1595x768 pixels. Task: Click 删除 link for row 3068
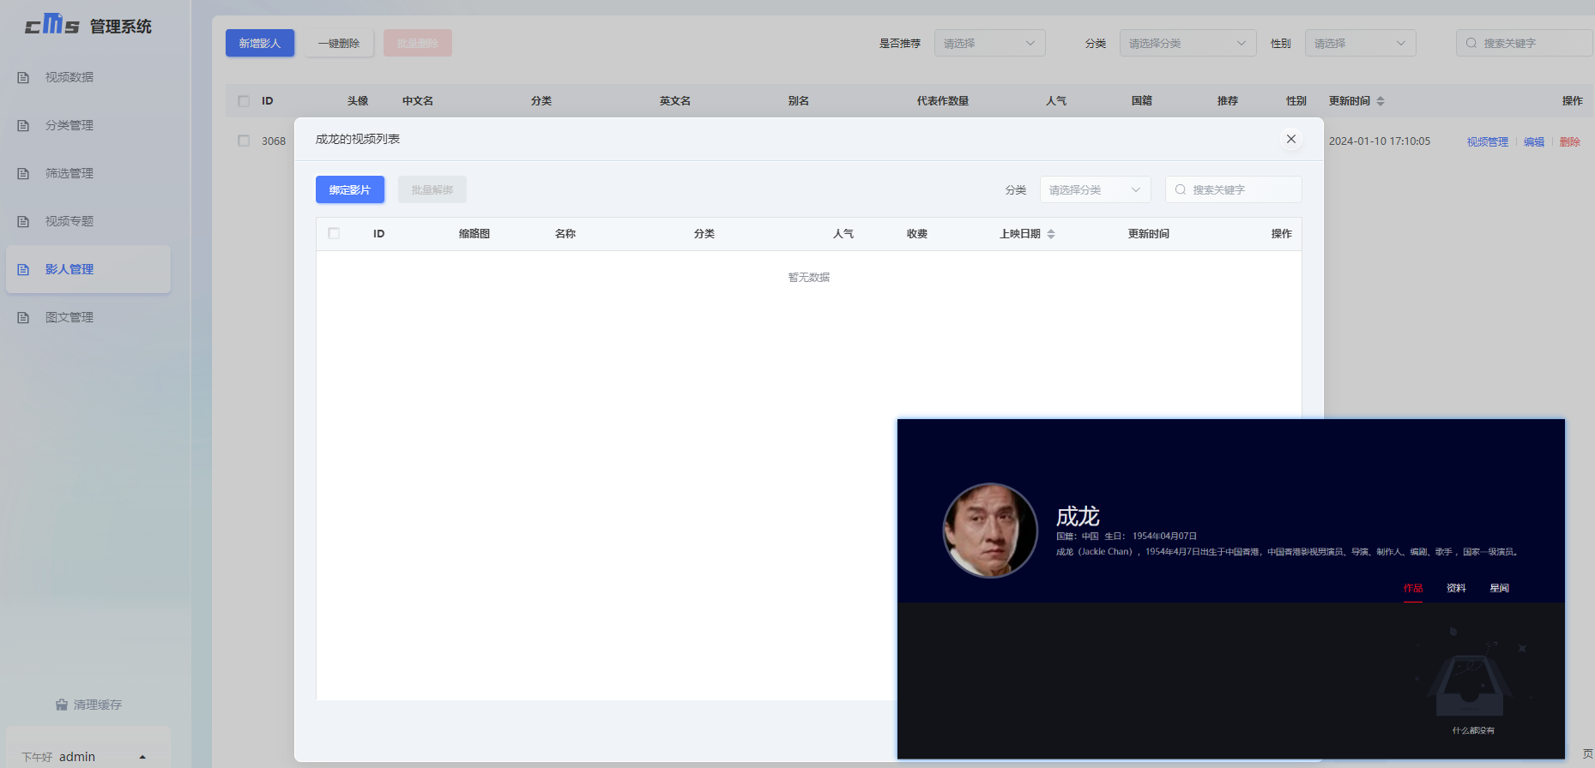pos(1570,141)
